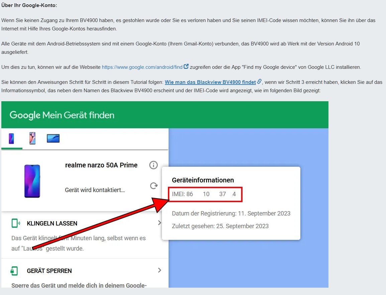Click the 'realme narzo 50A Prime' device name
The image size is (386, 295).
[101, 165]
